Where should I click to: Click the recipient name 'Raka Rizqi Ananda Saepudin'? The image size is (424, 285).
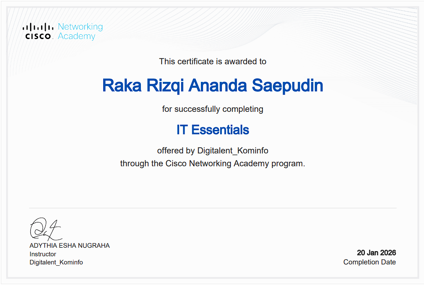[x=212, y=86]
